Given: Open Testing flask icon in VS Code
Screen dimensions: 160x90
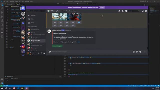Looking at the screenshot, I should (x=2, y=28).
